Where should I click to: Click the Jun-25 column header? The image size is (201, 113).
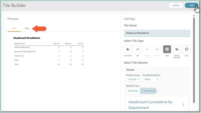81,44
